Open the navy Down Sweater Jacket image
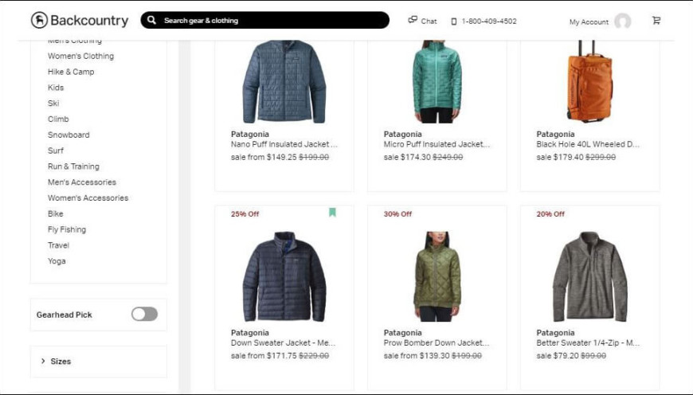 [x=284, y=276]
